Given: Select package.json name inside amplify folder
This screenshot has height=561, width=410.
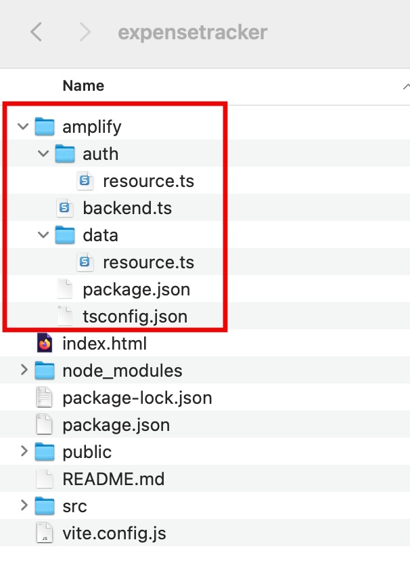Looking at the screenshot, I should 137,290.
